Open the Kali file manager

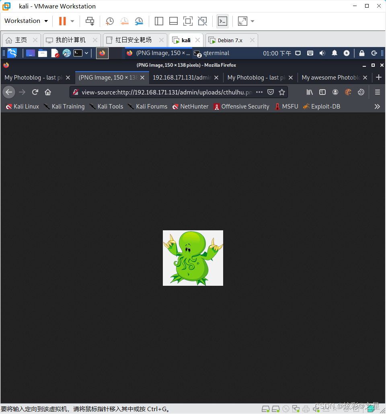43,53
